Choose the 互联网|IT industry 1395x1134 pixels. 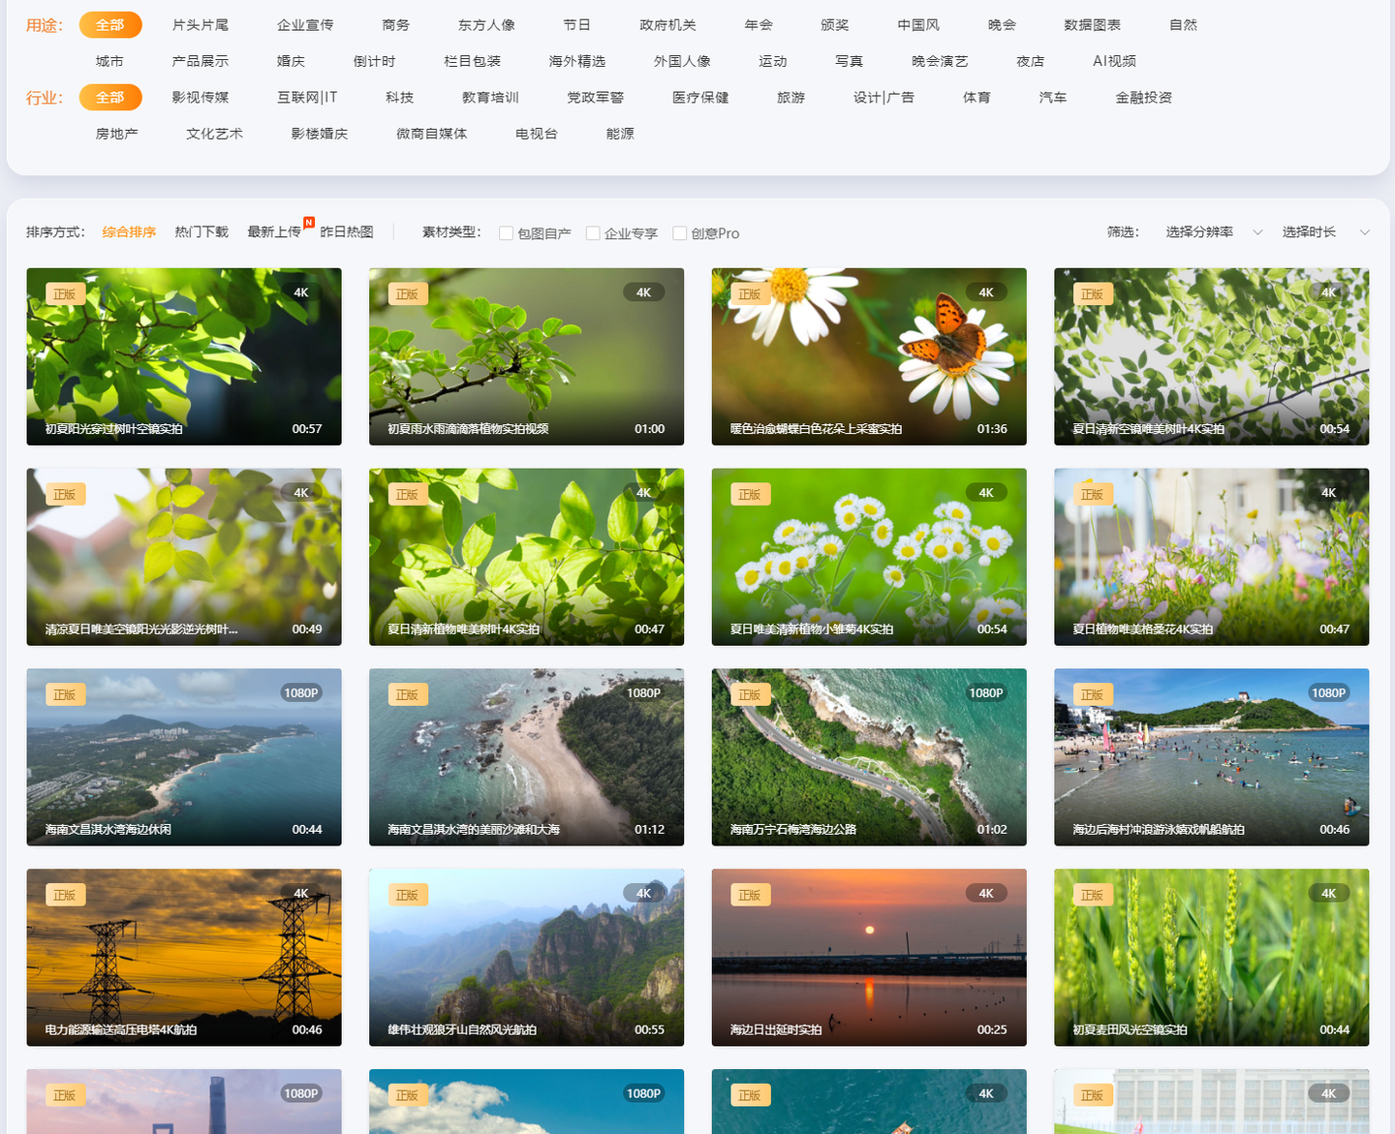coord(307,98)
